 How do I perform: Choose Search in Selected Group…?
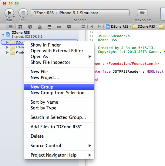(59, 117)
